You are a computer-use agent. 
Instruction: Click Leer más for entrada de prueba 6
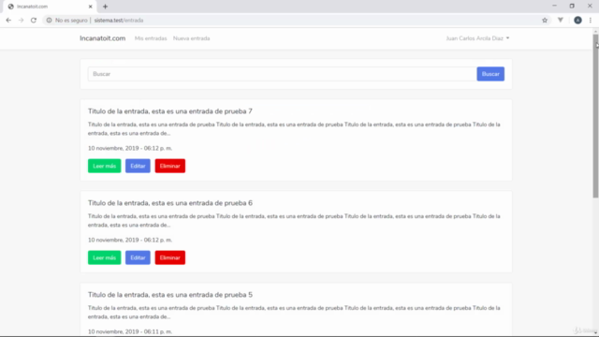coord(104,257)
